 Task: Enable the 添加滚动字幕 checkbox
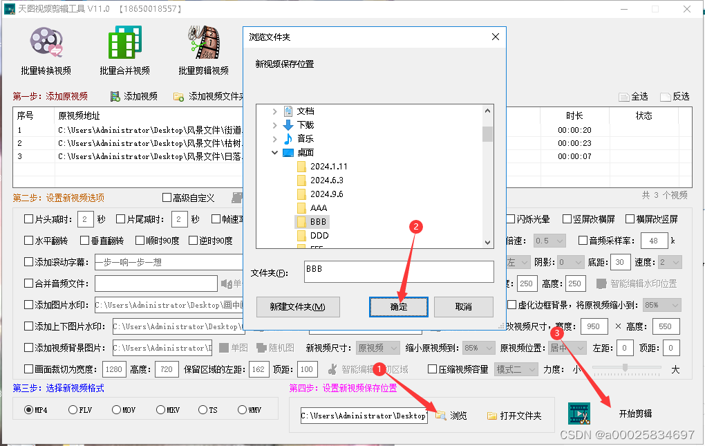click(x=28, y=261)
